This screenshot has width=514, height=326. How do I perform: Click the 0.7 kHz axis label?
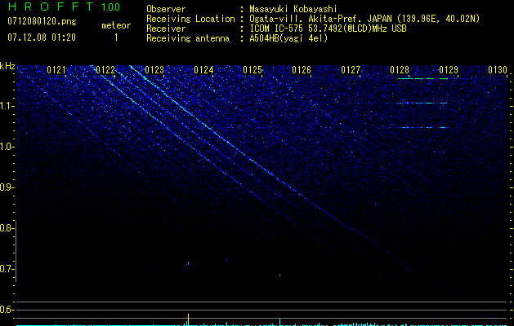point(6,269)
